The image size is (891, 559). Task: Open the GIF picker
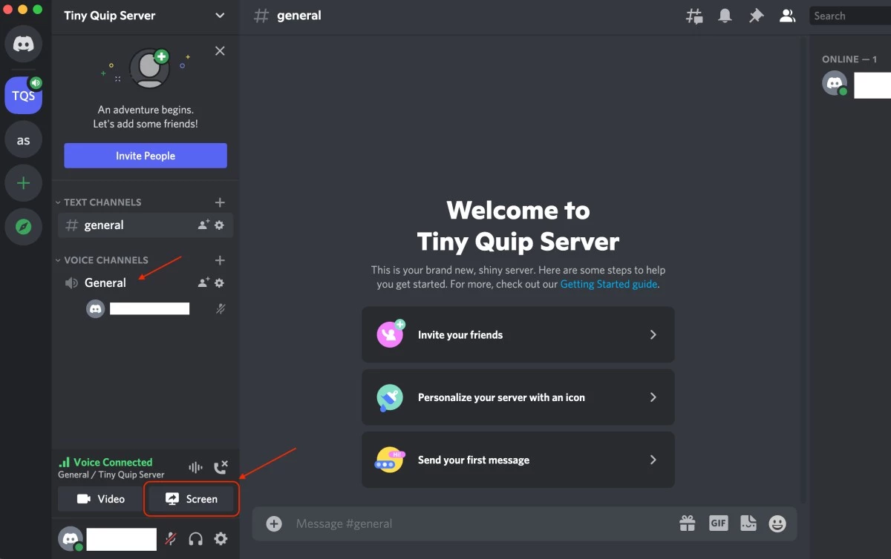pyautogui.click(x=717, y=523)
